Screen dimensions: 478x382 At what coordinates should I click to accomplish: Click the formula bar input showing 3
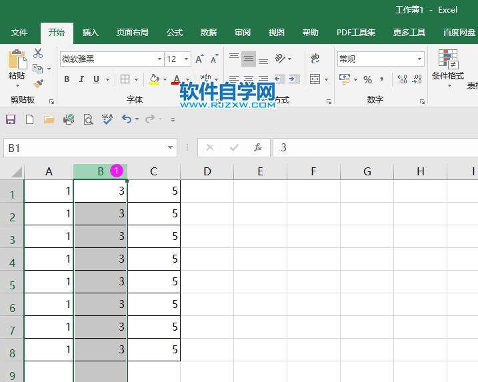click(375, 147)
